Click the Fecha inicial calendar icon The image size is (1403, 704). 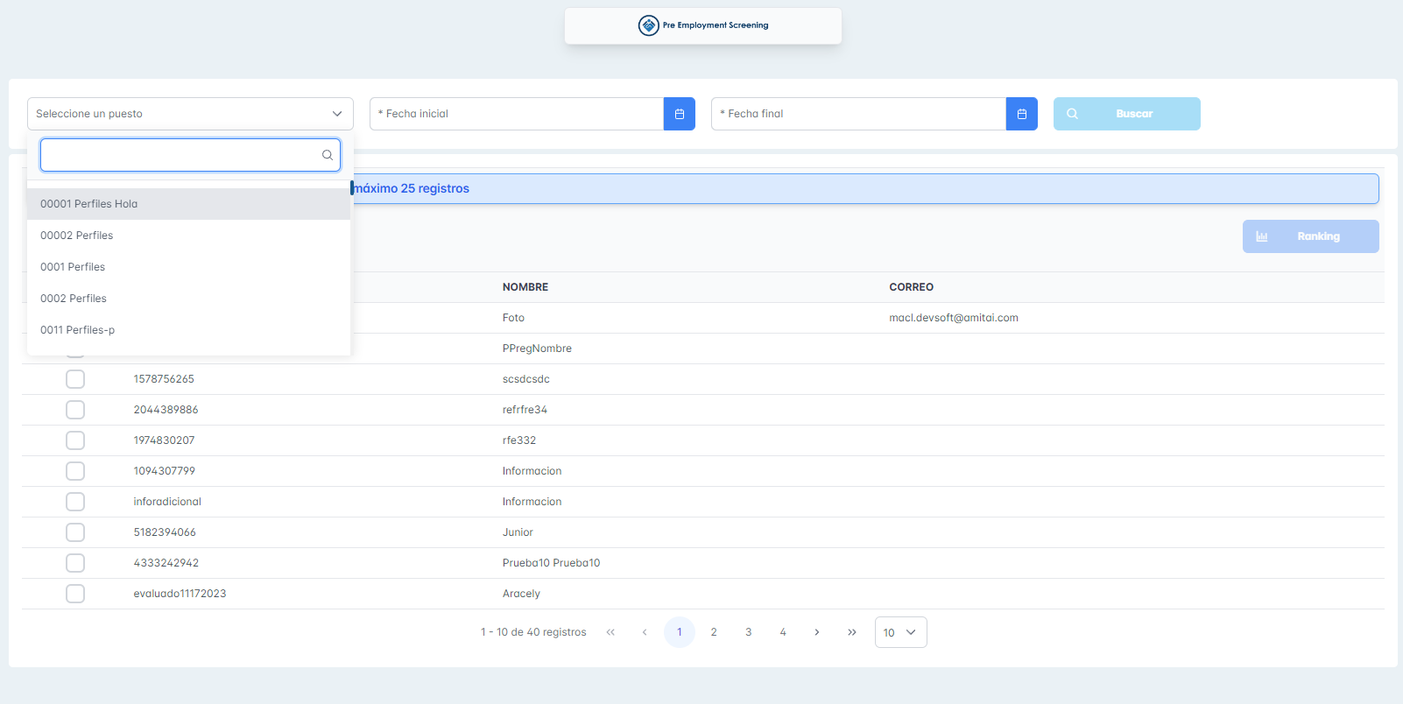click(x=679, y=114)
